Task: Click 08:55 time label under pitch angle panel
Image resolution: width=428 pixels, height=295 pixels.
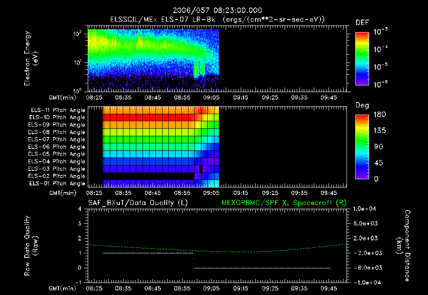Action: pos(182,193)
